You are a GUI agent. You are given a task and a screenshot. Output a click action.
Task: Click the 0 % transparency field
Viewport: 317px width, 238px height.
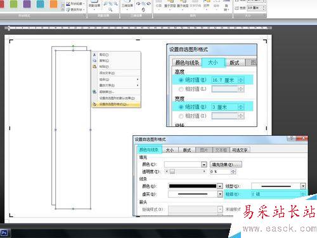[x=220, y=171]
